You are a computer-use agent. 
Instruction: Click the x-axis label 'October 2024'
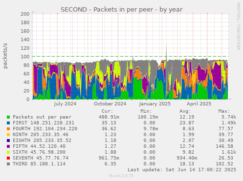click(x=110, y=104)
